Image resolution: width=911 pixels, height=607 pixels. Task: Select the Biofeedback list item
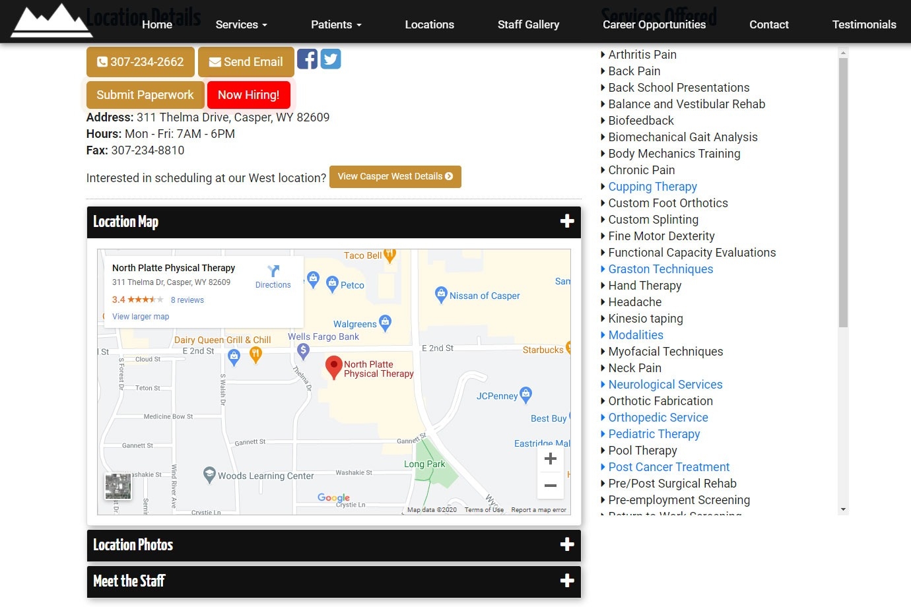click(x=641, y=121)
